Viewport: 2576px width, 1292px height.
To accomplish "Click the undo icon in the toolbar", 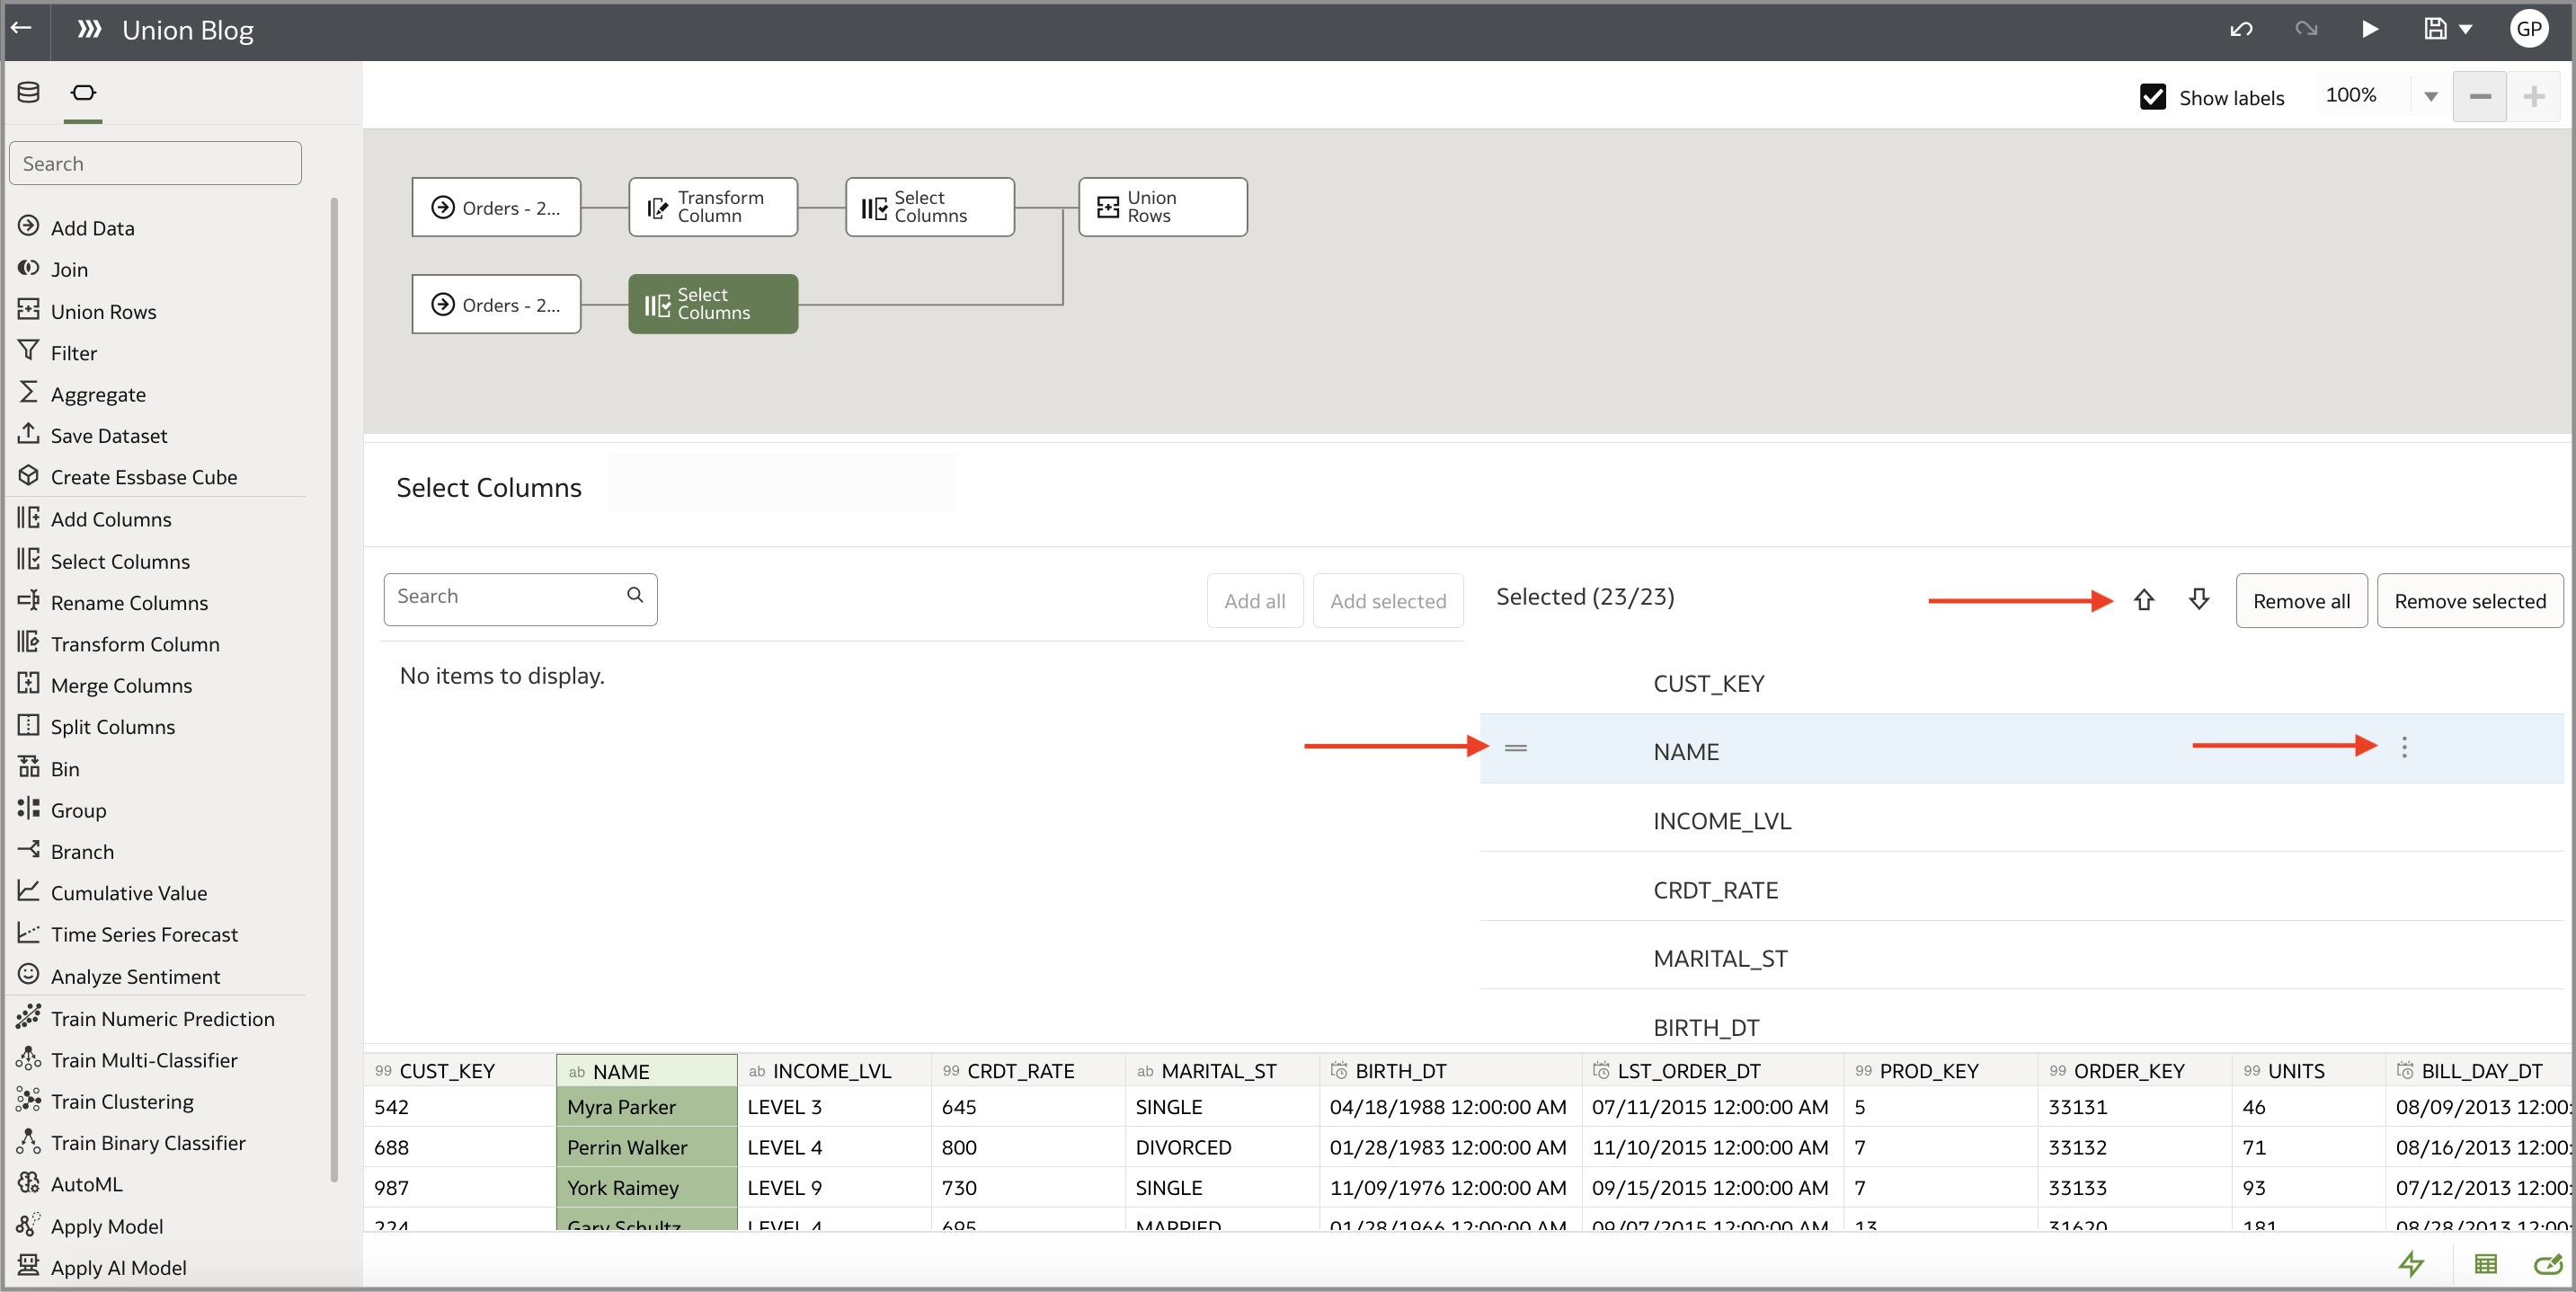I will point(2240,29).
